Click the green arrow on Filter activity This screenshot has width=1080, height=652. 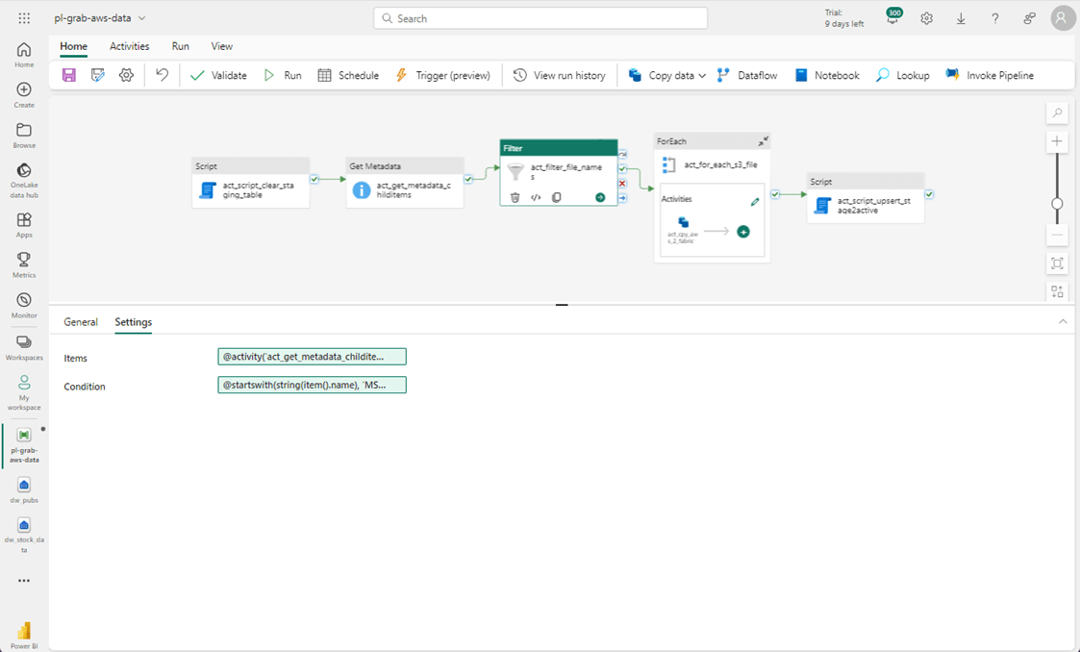click(600, 197)
